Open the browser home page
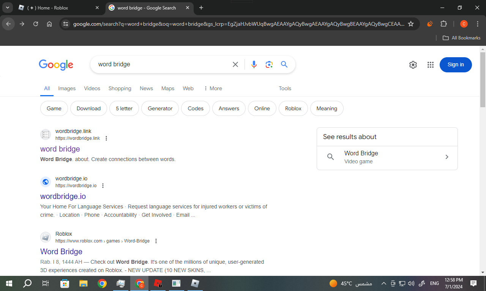Viewport: 486px width, 291px height. pos(49,24)
